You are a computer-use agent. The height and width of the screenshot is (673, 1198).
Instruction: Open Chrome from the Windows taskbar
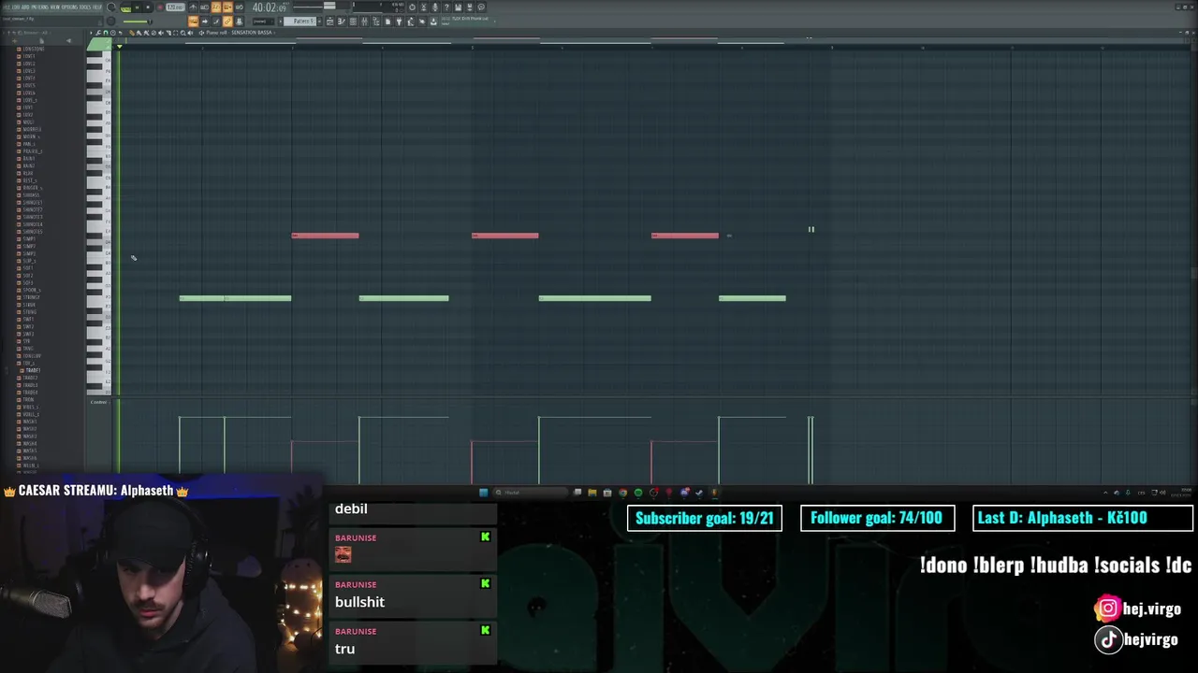coord(623,493)
